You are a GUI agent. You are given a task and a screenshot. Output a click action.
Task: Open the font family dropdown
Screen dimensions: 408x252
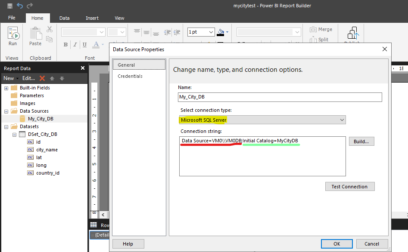point(102,32)
